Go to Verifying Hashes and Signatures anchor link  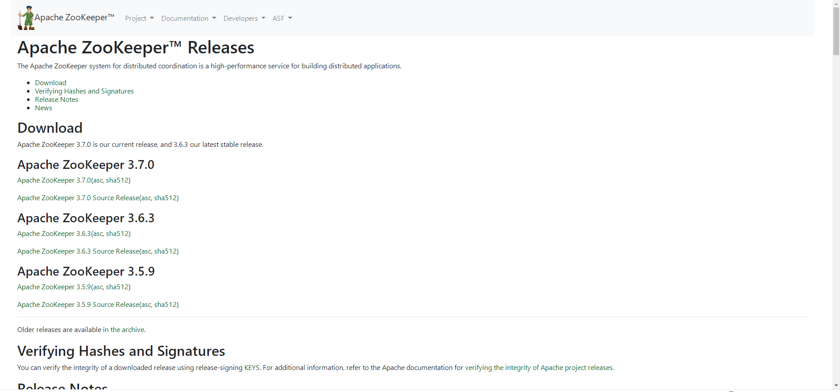[84, 91]
